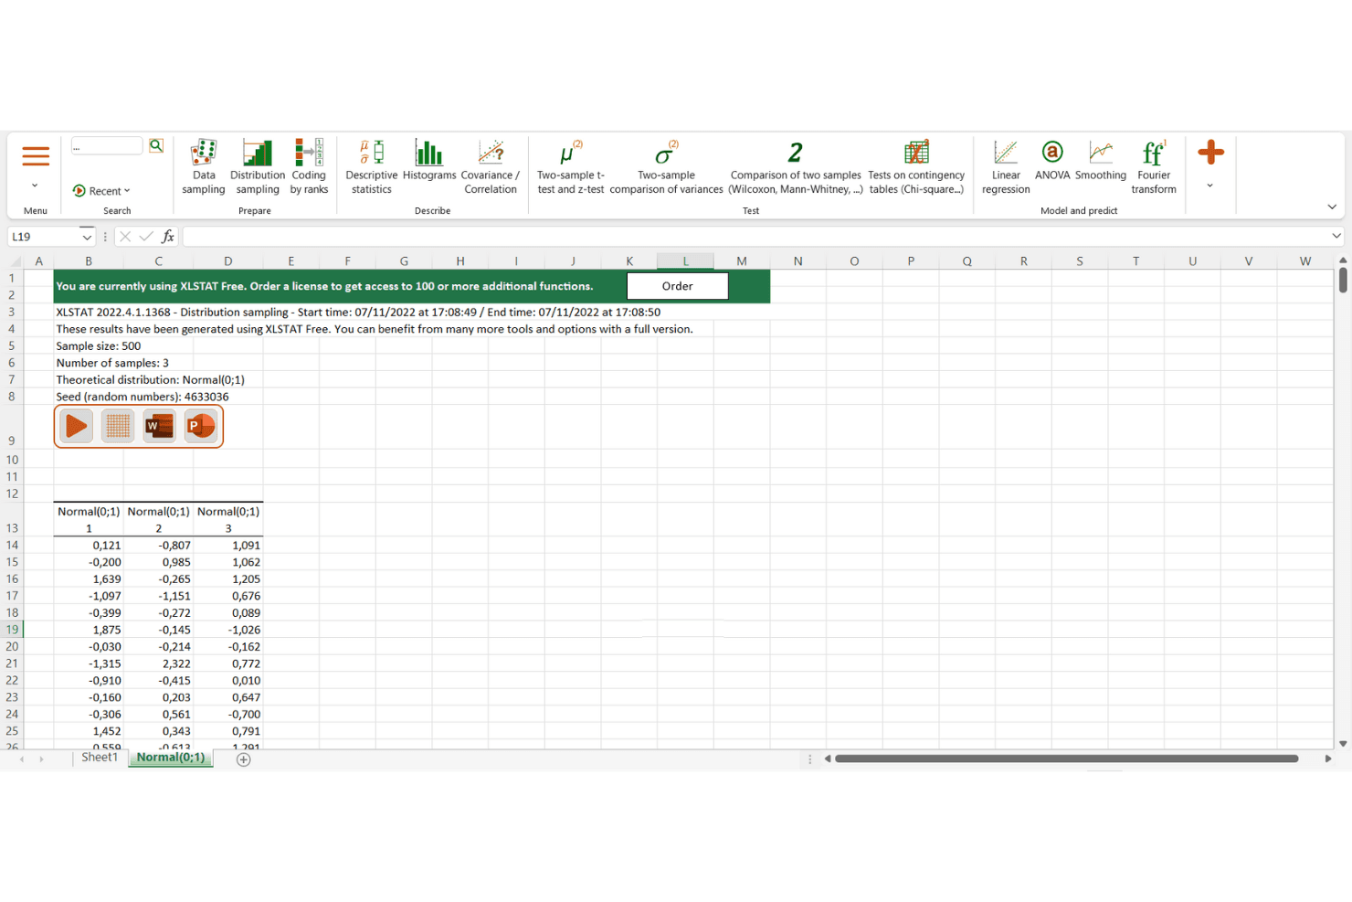
Task: Expand the Recent dropdown
Action: [x=101, y=191]
